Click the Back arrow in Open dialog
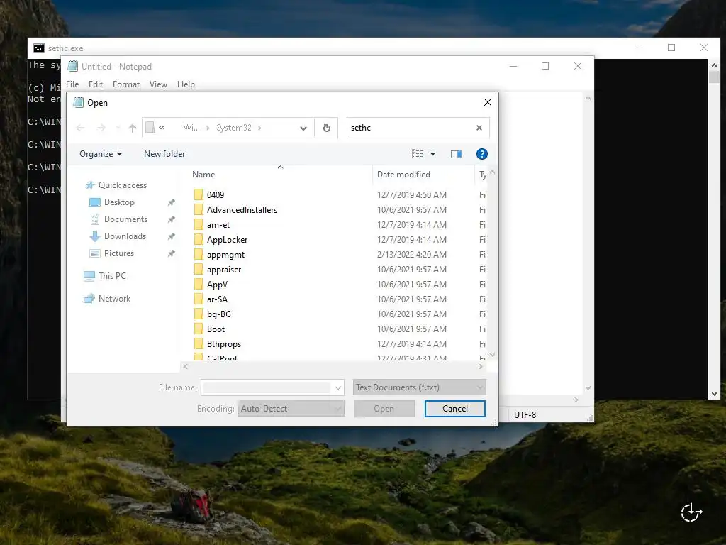Image resolution: width=726 pixels, height=545 pixels. point(80,128)
